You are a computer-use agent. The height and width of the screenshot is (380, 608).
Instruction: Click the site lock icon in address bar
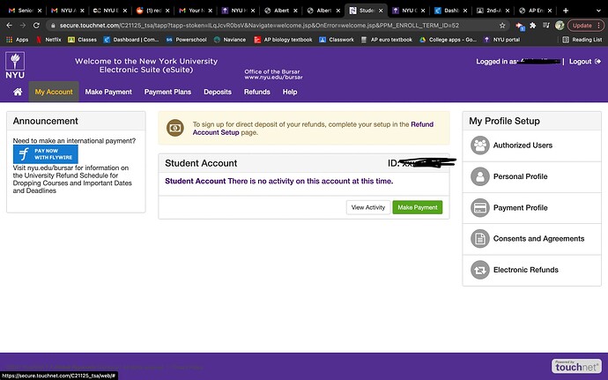point(53,26)
